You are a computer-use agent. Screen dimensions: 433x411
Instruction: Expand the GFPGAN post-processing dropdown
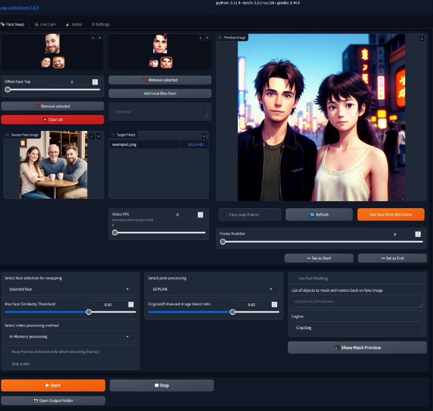click(x=212, y=289)
